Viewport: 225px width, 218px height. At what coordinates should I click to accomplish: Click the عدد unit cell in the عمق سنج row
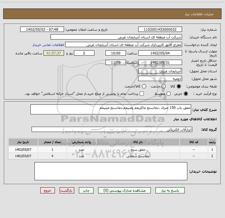point(81,150)
